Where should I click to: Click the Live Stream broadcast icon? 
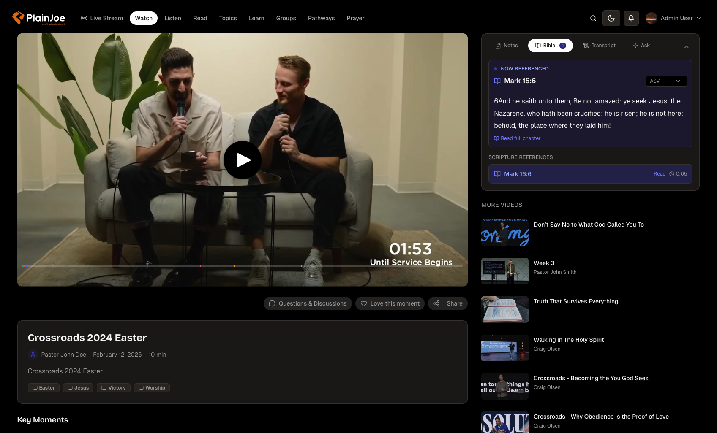point(83,18)
